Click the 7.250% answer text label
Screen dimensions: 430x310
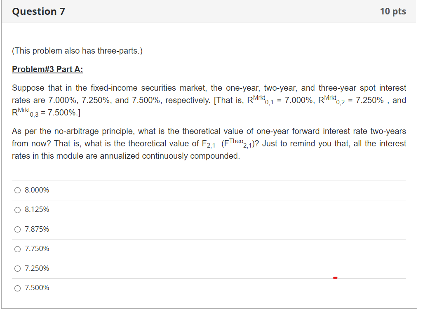pos(37,268)
